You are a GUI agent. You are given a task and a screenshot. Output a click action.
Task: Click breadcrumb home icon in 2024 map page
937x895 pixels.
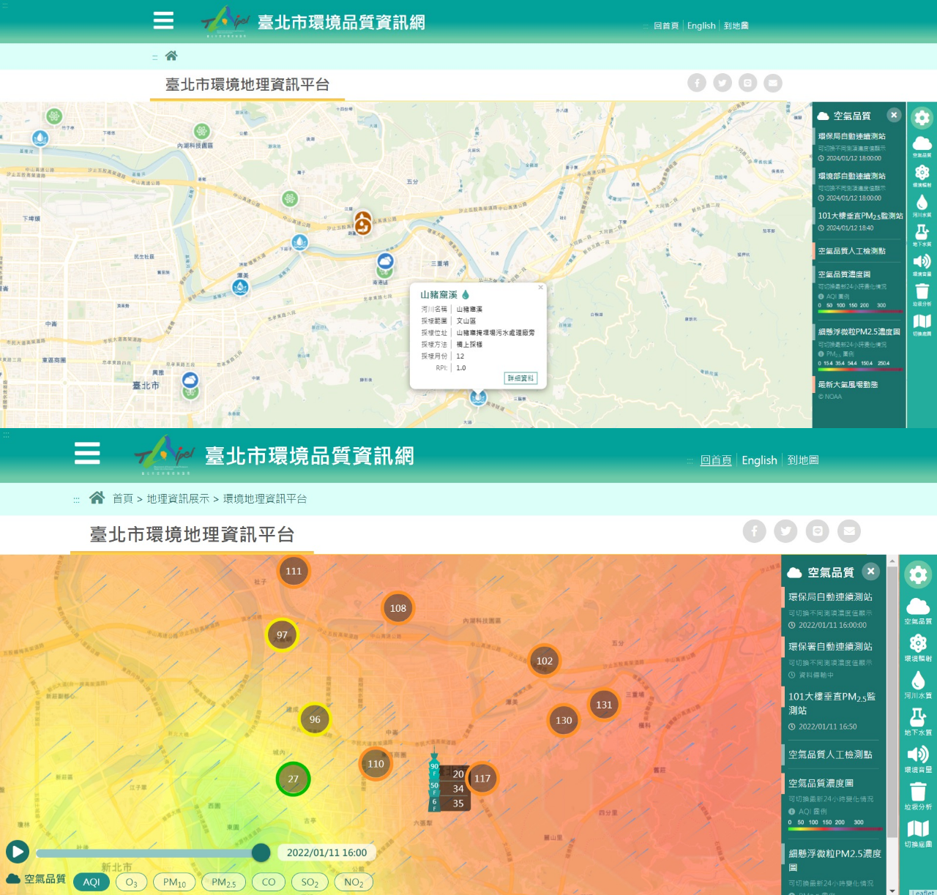[x=171, y=56]
